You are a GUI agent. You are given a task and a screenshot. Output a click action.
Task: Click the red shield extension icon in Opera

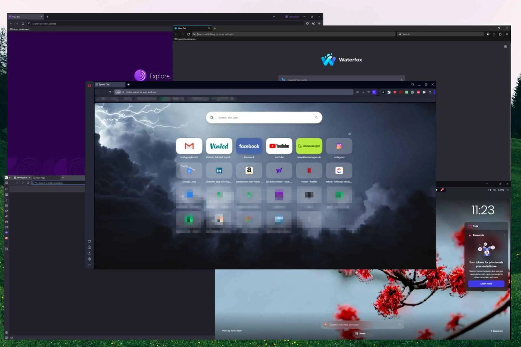(x=395, y=92)
